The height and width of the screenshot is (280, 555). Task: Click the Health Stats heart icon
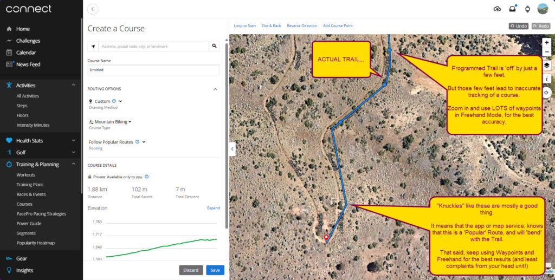click(9, 140)
